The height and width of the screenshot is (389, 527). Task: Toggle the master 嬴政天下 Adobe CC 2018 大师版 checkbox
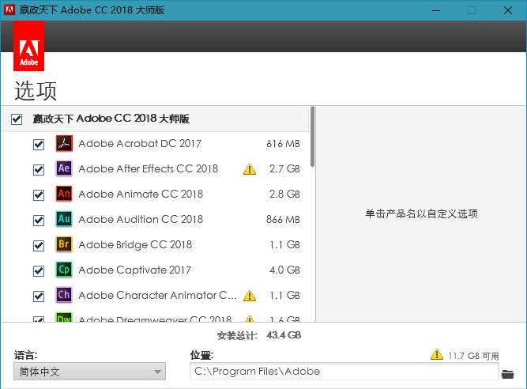tap(17, 119)
